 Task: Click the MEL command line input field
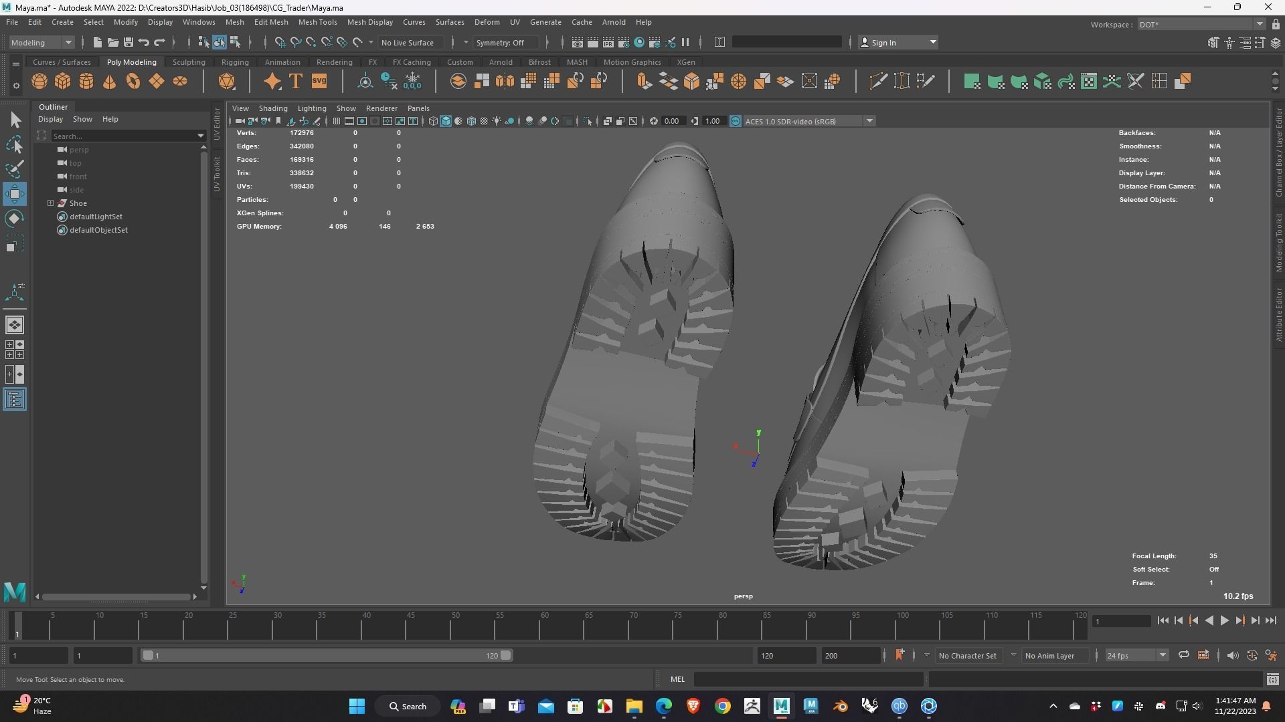pyautogui.click(x=808, y=679)
